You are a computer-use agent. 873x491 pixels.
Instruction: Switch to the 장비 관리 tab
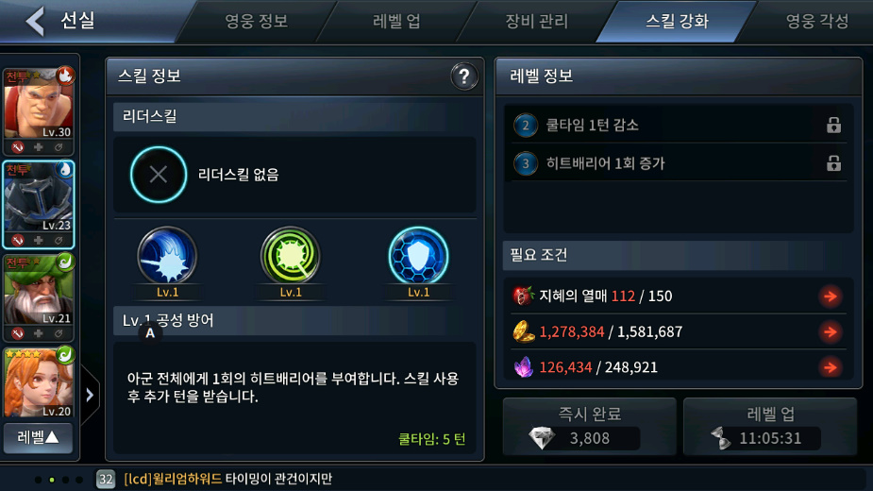[x=536, y=21]
